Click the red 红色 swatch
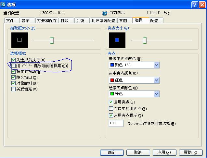This screenshot has height=158, width=207. [112, 80]
